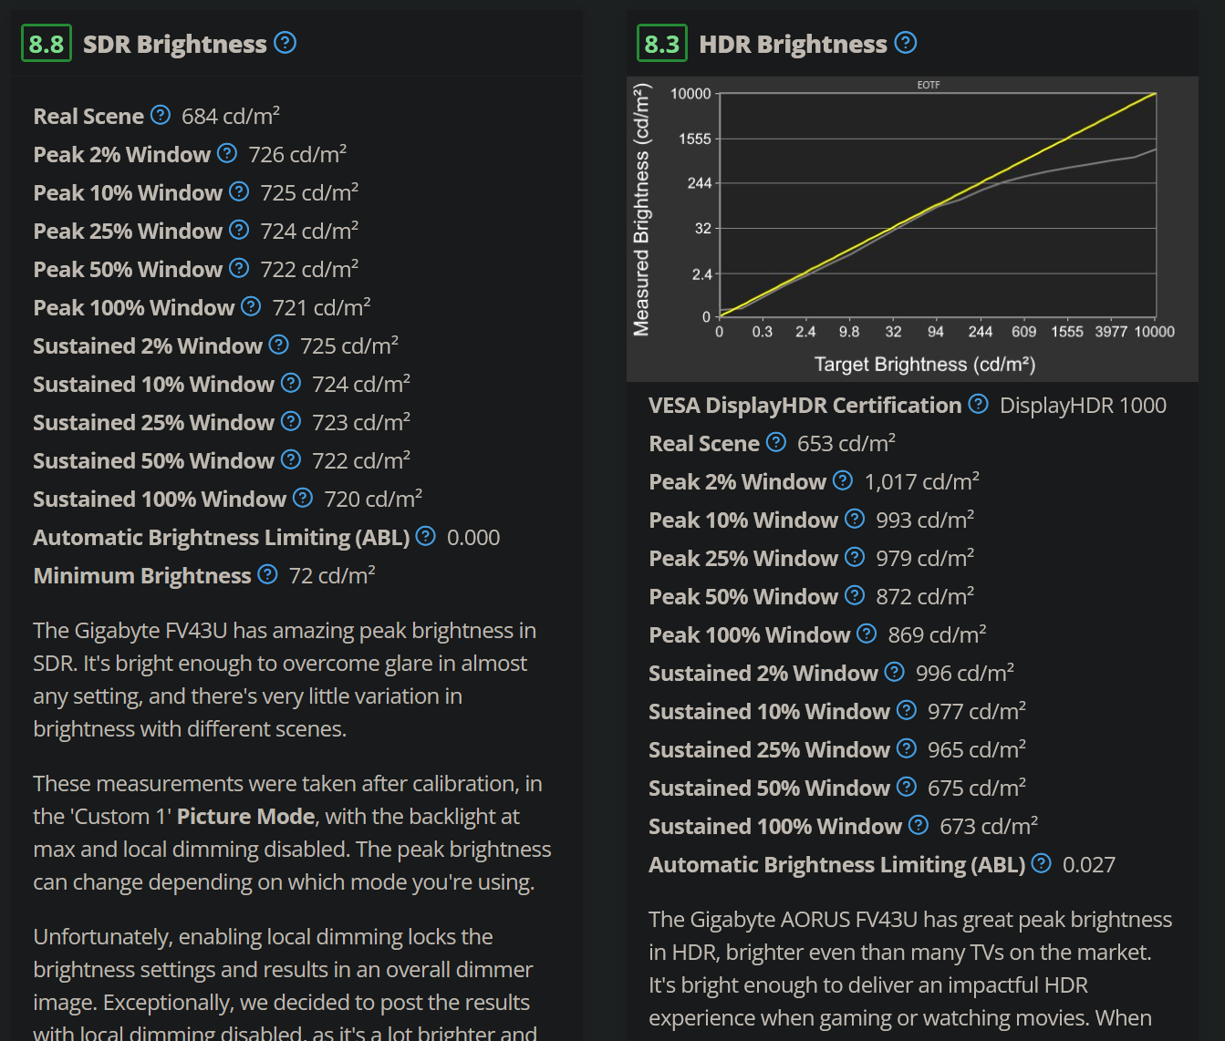Click the EOTF brightness chart
This screenshot has width=1225, height=1041.
[x=912, y=228]
